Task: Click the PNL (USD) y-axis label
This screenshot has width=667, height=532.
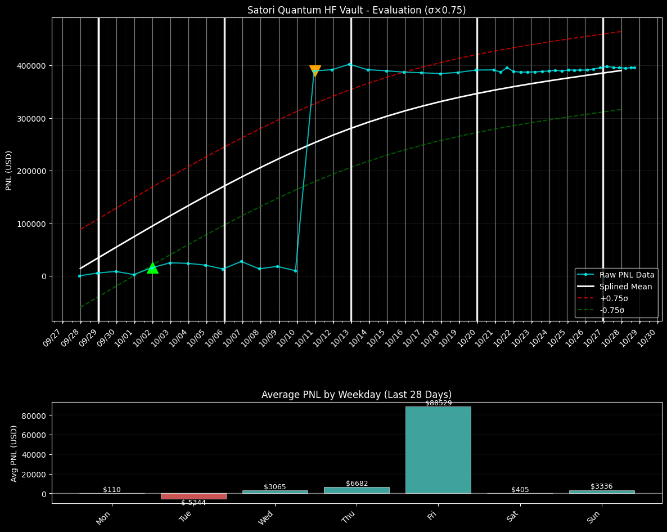Action: click(x=10, y=170)
